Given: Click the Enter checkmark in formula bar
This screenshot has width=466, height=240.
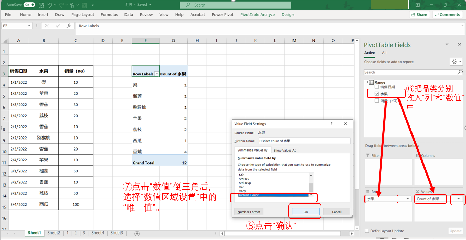Looking at the screenshot, I should [x=58, y=26].
